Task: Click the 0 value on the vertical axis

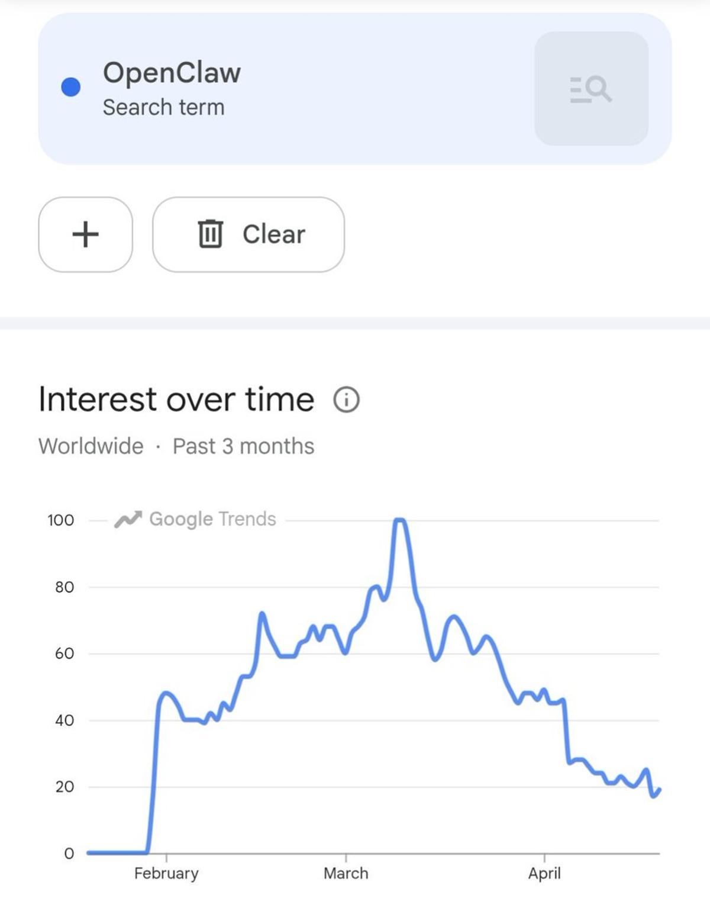Action: tap(69, 853)
